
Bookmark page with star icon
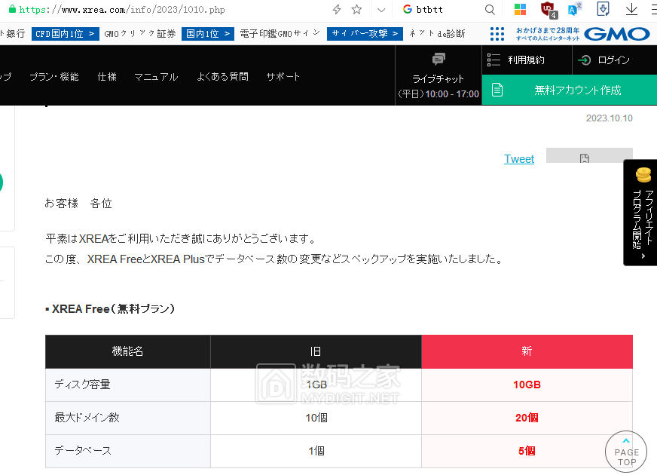[x=356, y=10]
